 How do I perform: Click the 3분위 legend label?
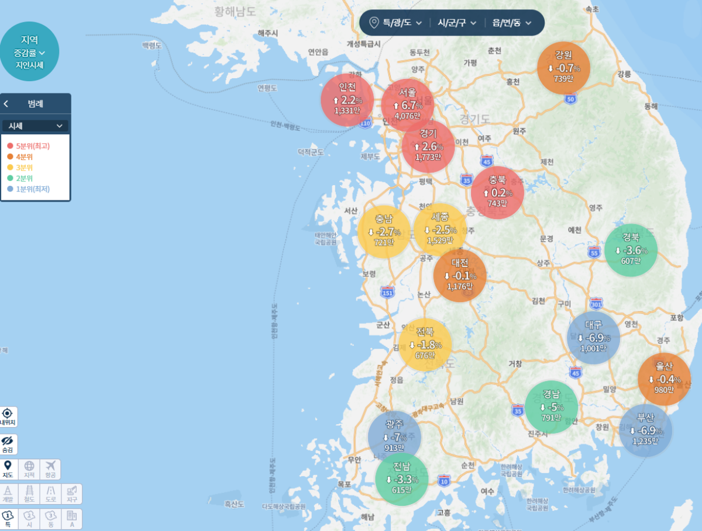[25, 168]
